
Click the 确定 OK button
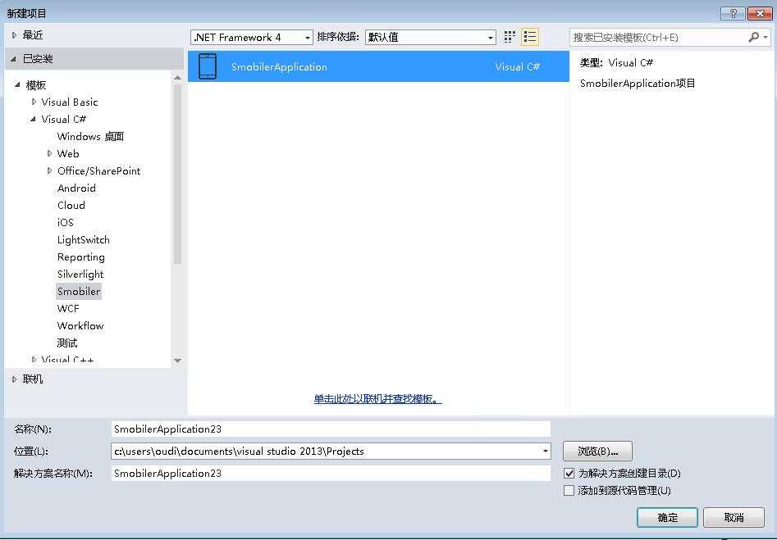[667, 517]
